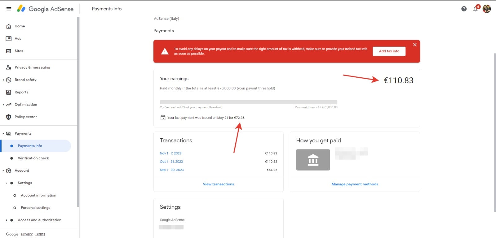Open the Sep 1 – 30, 2023 transaction
Viewport: 496px width, 238px height.
(172, 170)
